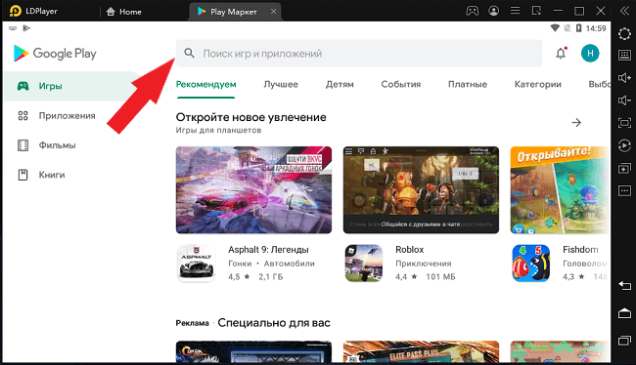Screen dimensions: 636x365
Task: Open notifications bell icon
Action: (x=561, y=53)
